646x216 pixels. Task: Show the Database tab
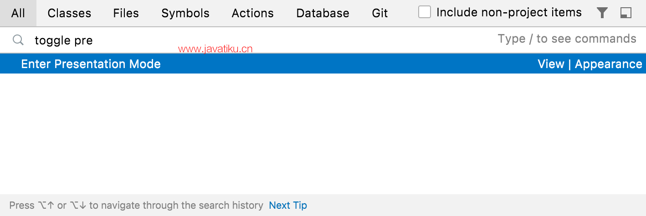tap(323, 13)
